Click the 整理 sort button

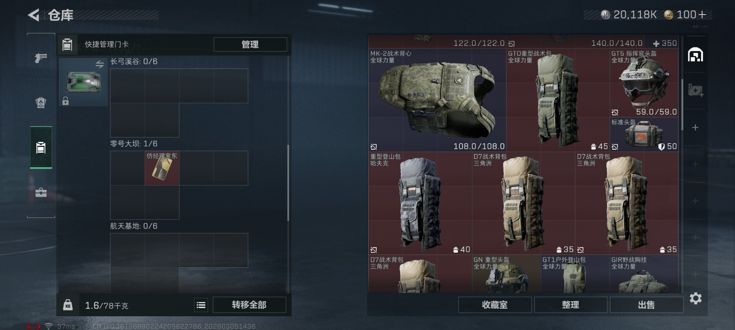tap(570, 305)
